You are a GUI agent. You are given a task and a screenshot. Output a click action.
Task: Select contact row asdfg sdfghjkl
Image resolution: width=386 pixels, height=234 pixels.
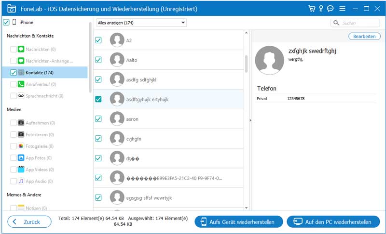click(168, 79)
